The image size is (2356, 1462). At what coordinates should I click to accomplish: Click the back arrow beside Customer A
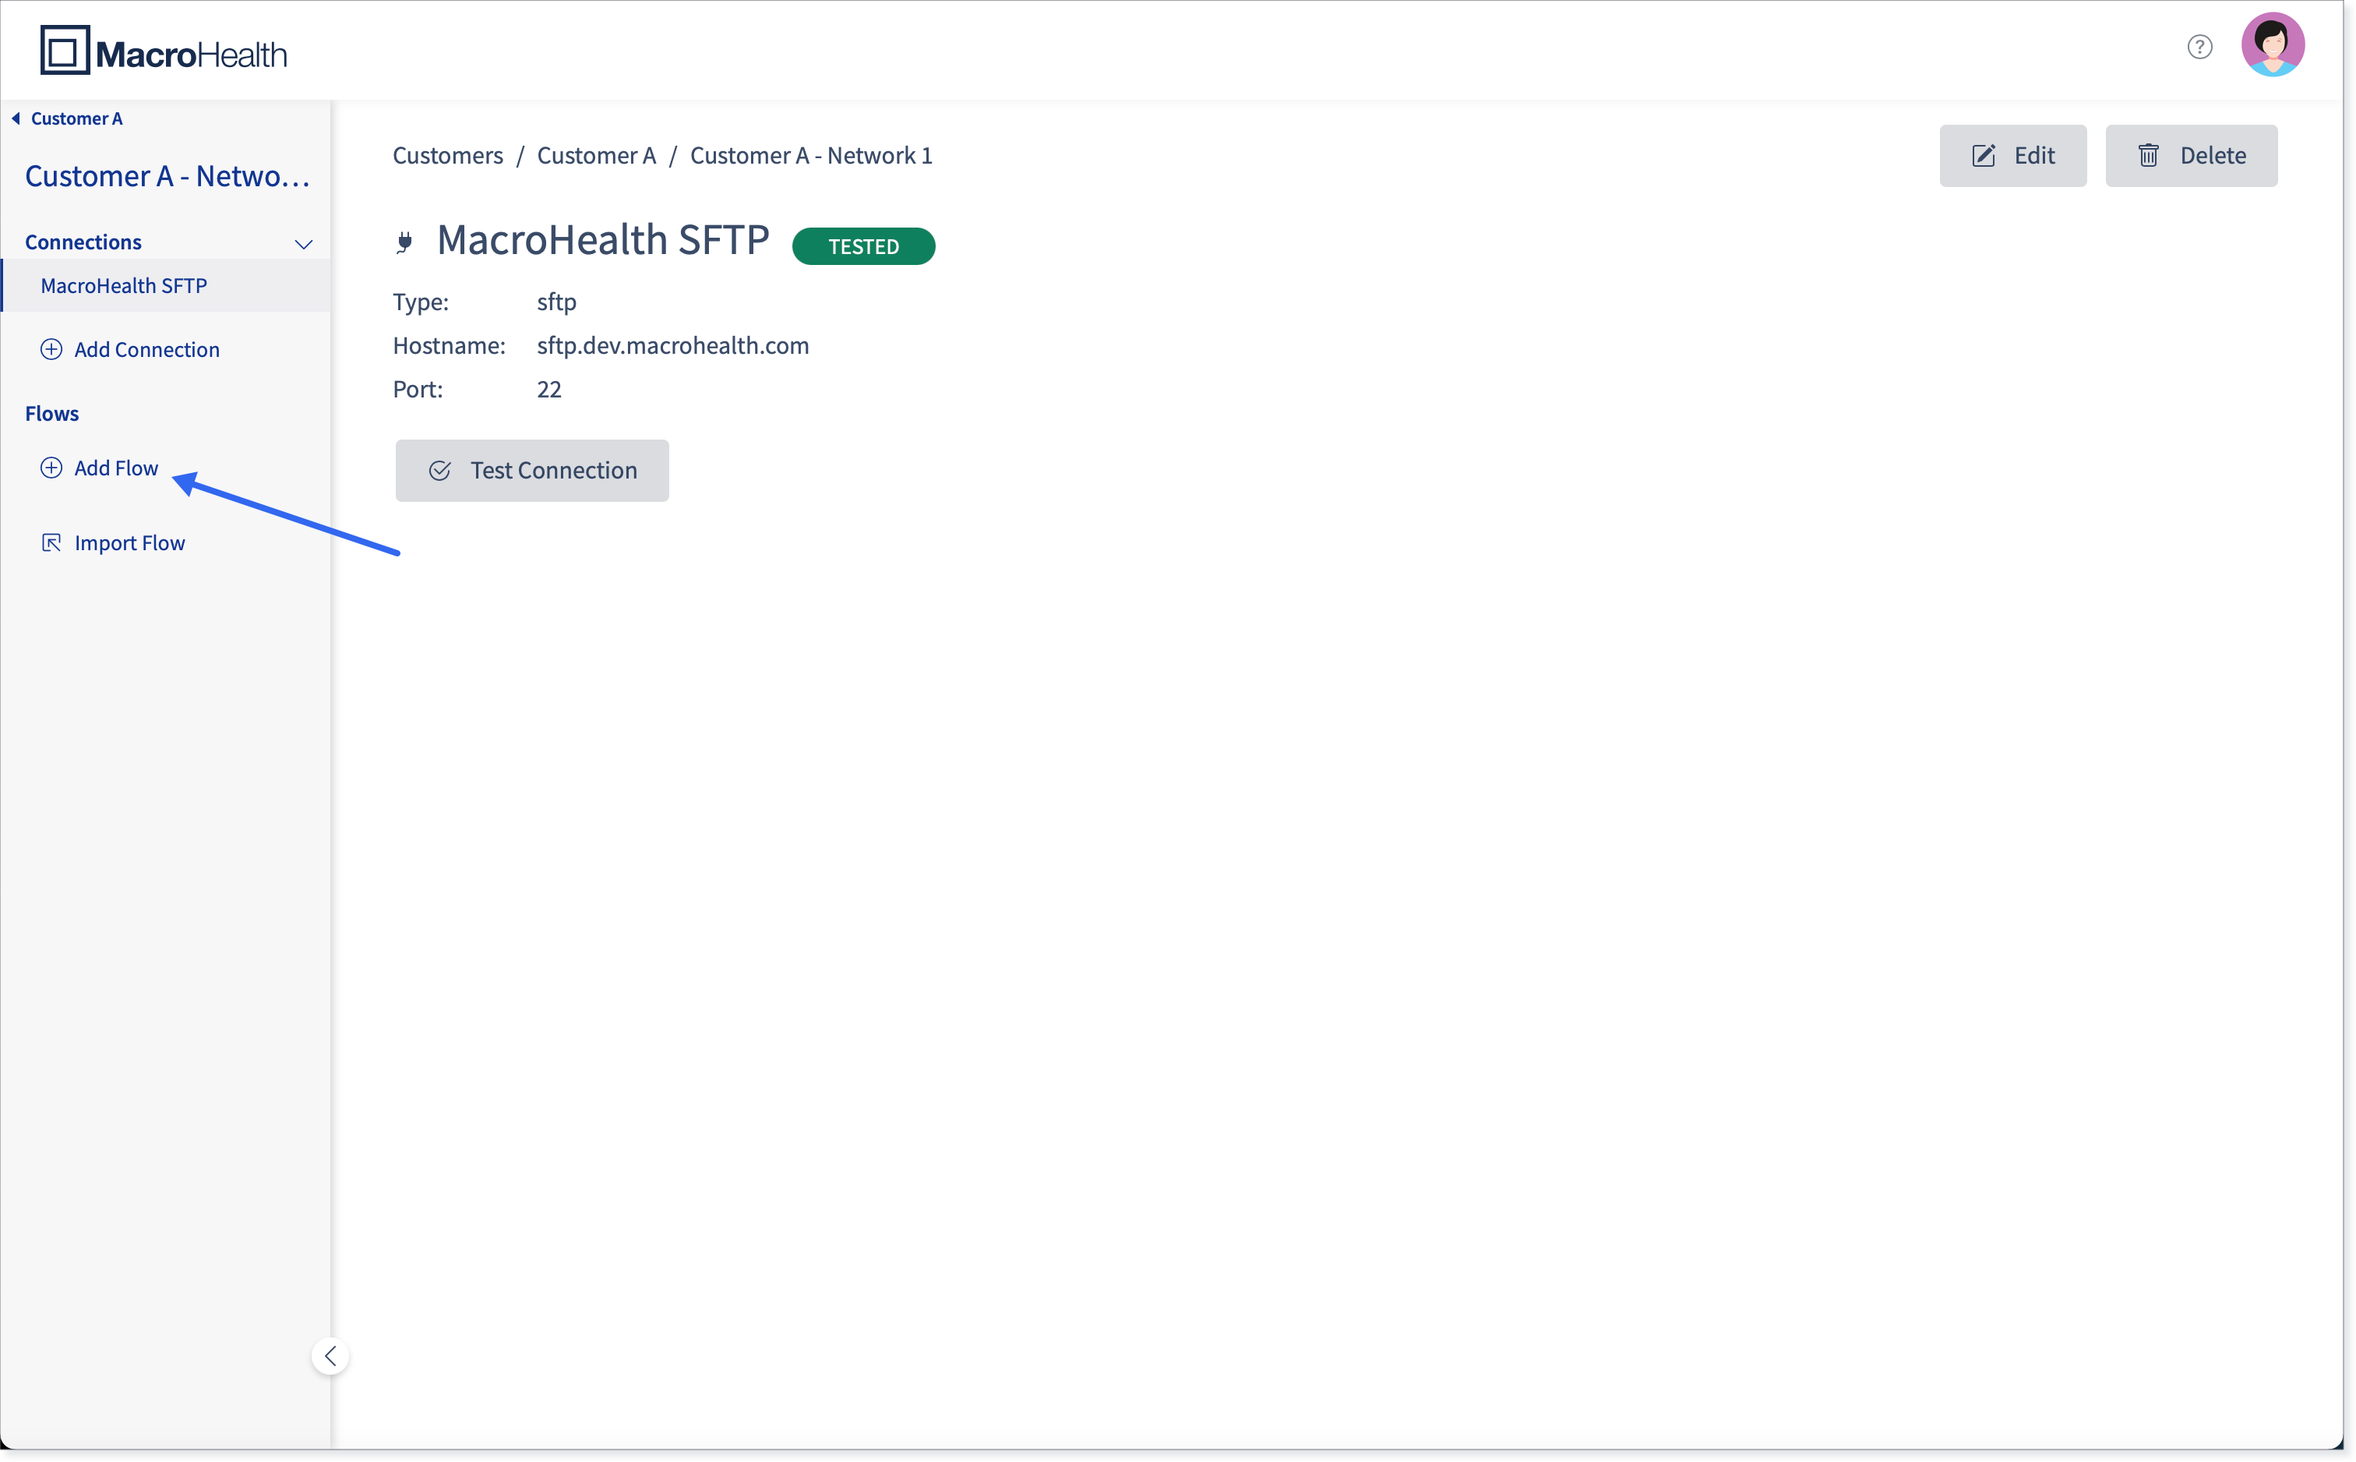coord(16,118)
